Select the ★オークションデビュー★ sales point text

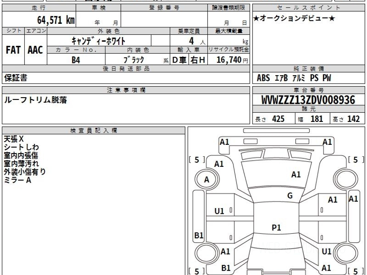pos(294,19)
